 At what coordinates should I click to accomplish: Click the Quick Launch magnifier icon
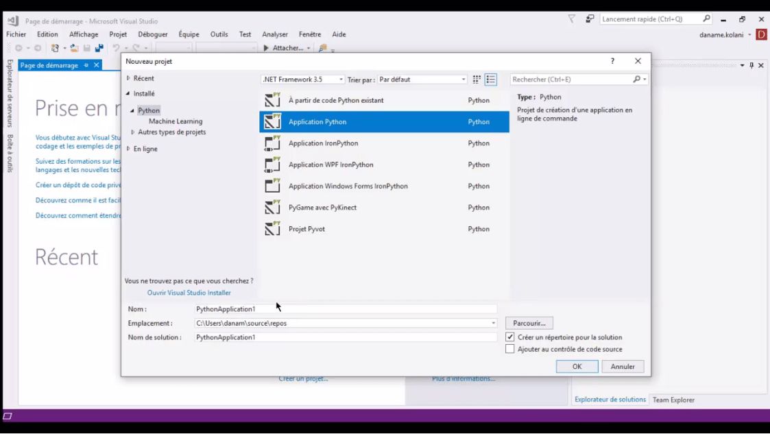[x=706, y=19]
